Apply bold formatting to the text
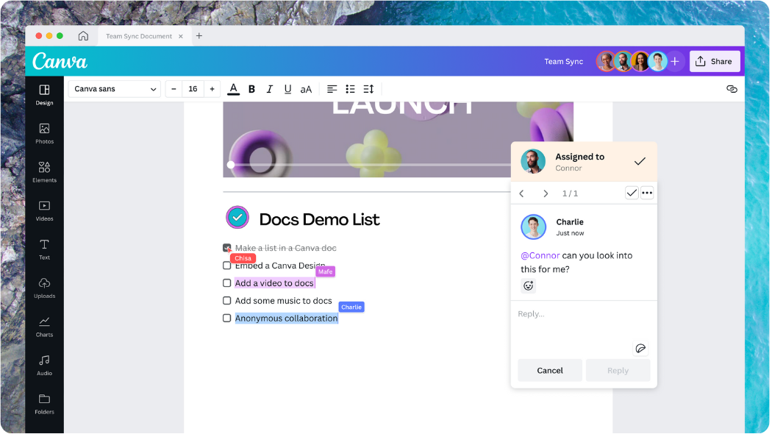Image resolution: width=772 pixels, height=434 pixels. (251, 88)
